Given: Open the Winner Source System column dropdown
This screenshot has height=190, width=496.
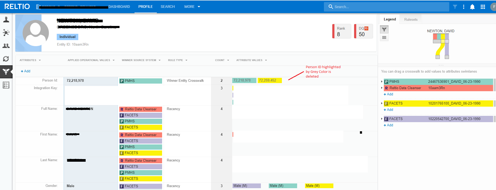Looking at the screenshot, I should [141, 60].
